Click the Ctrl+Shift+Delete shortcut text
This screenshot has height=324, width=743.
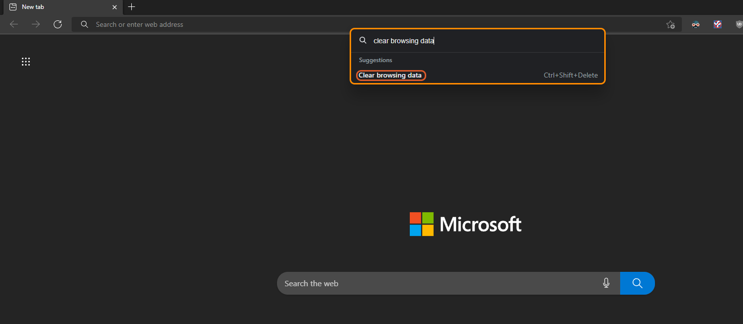(x=570, y=76)
